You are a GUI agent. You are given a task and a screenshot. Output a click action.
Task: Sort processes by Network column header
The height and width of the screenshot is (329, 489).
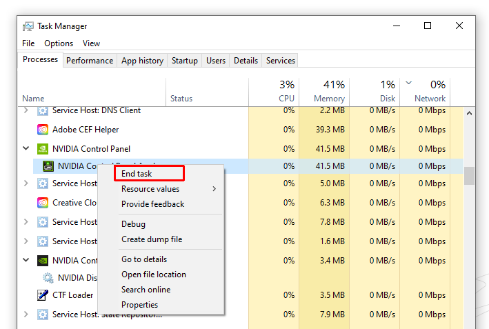425,92
